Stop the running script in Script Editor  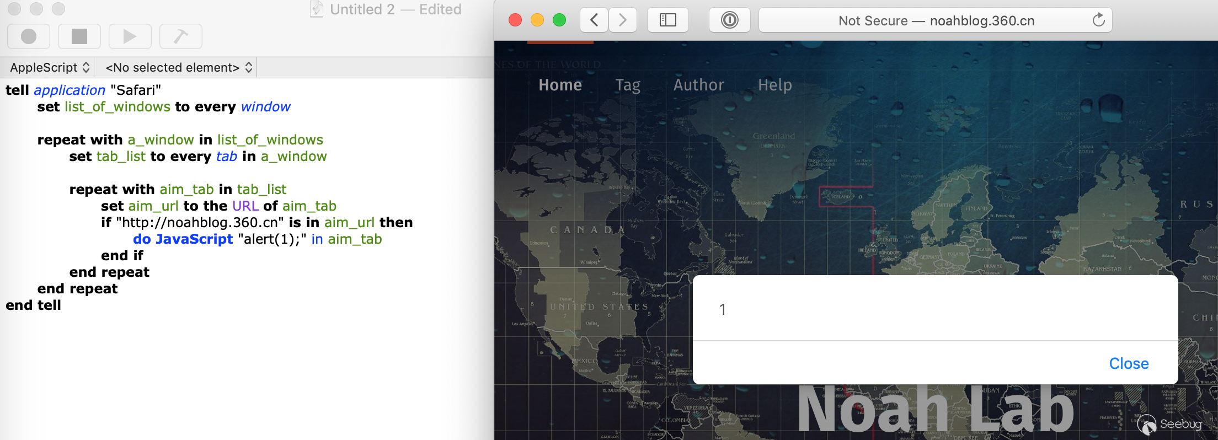(x=79, y=36)
